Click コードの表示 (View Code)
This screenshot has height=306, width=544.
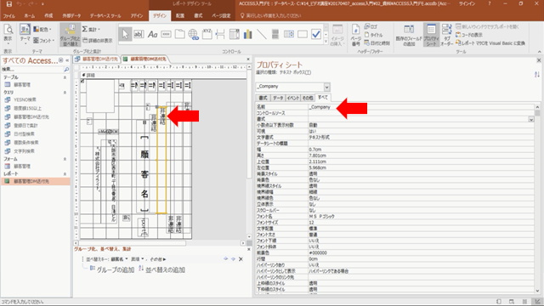(469, 35)
